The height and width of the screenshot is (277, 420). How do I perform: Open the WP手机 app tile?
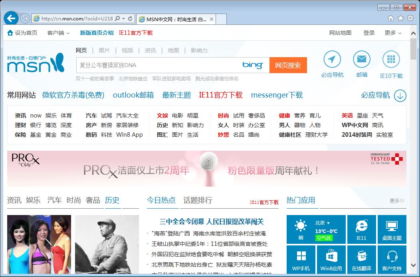(x=301, y=259)
